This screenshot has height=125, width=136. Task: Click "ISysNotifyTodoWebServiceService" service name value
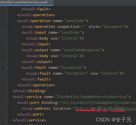point(92,97)
